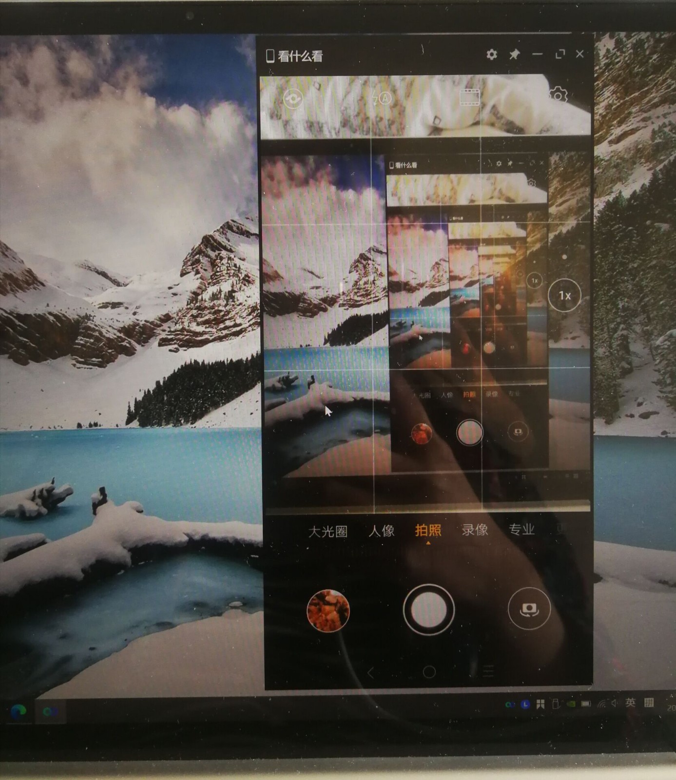Tap the phone home circle button

429,672
